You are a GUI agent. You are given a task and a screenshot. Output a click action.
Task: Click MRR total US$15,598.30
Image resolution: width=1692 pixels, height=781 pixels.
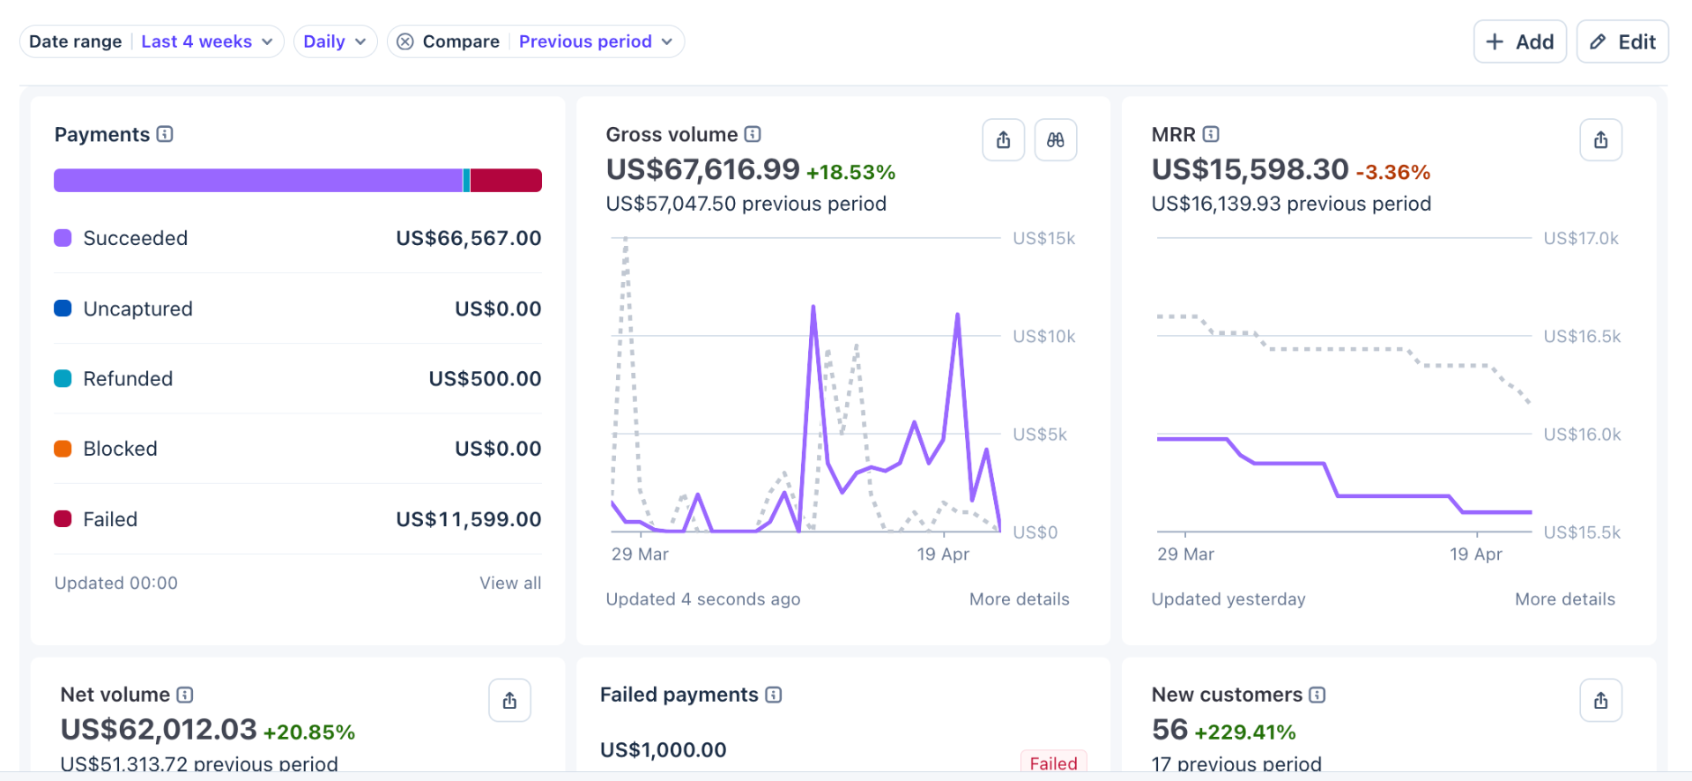click(1250, 169)
